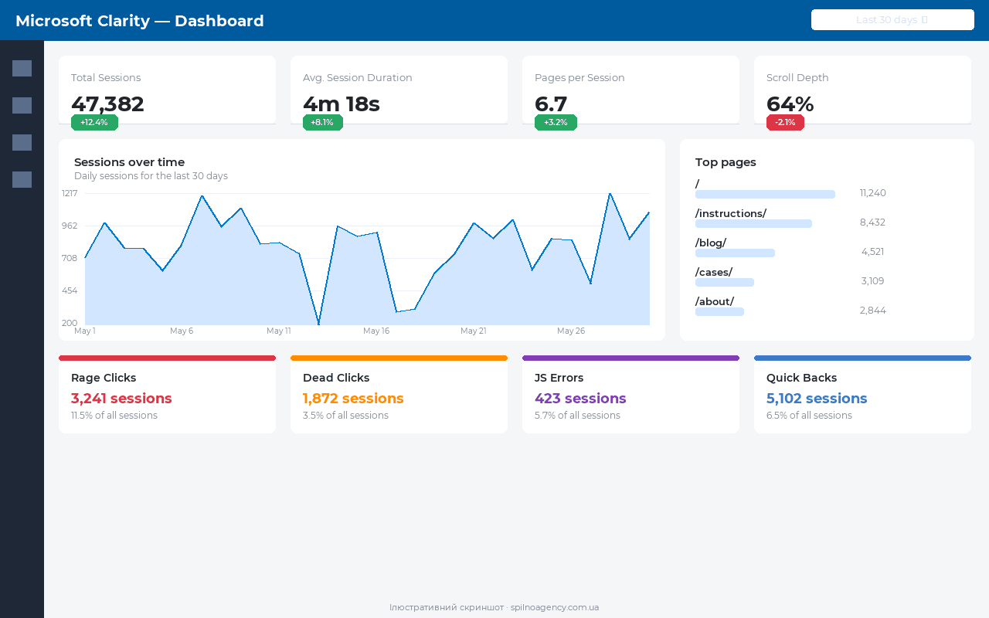Click the Scroll Depth label
The width and height of the screenshot is (989, 618).
pos(797,78)
